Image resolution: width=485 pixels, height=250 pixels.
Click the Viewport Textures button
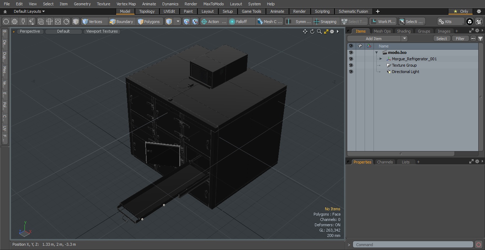click(x=102, y=31)
